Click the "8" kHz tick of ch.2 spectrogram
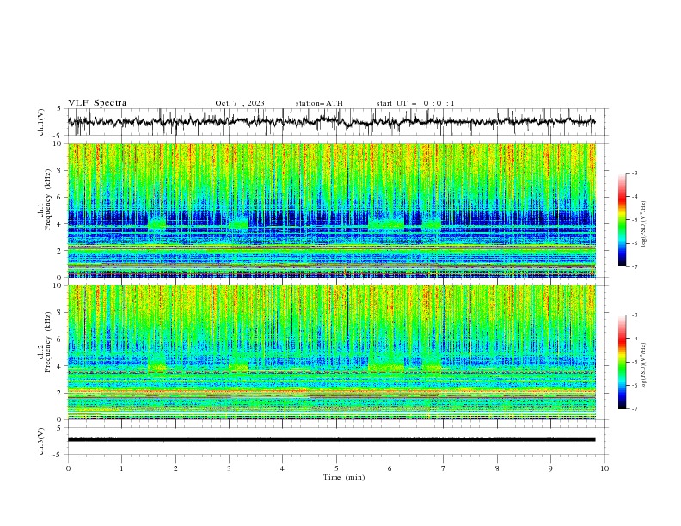This screenshot has height=526, width=681. pos(62,313)
